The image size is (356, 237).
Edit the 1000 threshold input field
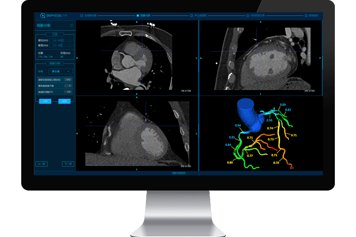point(68,79)
